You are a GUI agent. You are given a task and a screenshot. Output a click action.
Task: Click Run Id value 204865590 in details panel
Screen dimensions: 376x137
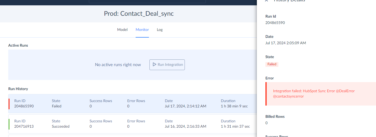pos(275,23)
